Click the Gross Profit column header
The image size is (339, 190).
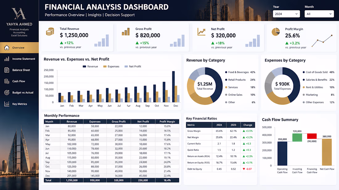click(x=118, y=122)
